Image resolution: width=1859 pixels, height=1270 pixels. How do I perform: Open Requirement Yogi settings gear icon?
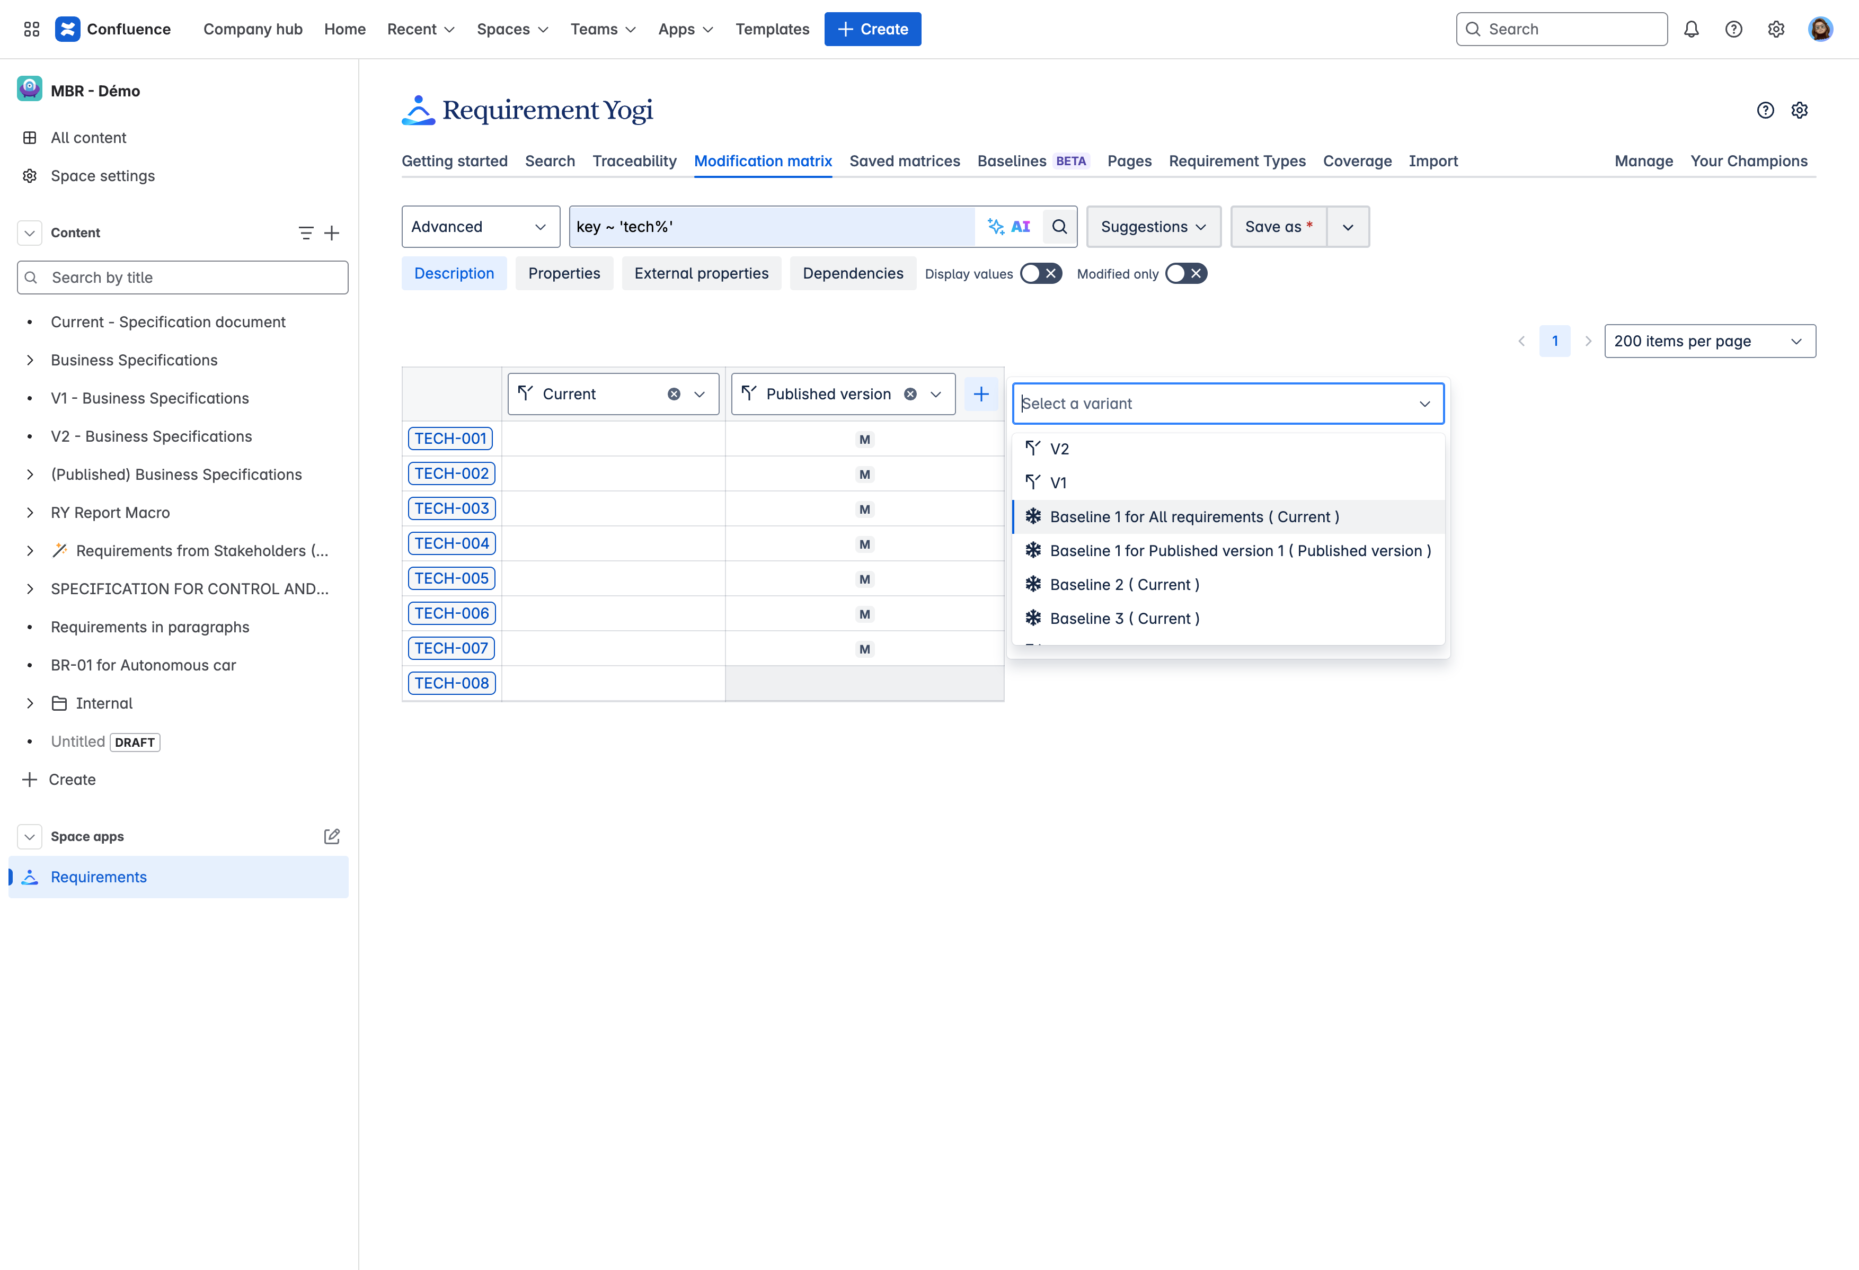coord(1800,110)
